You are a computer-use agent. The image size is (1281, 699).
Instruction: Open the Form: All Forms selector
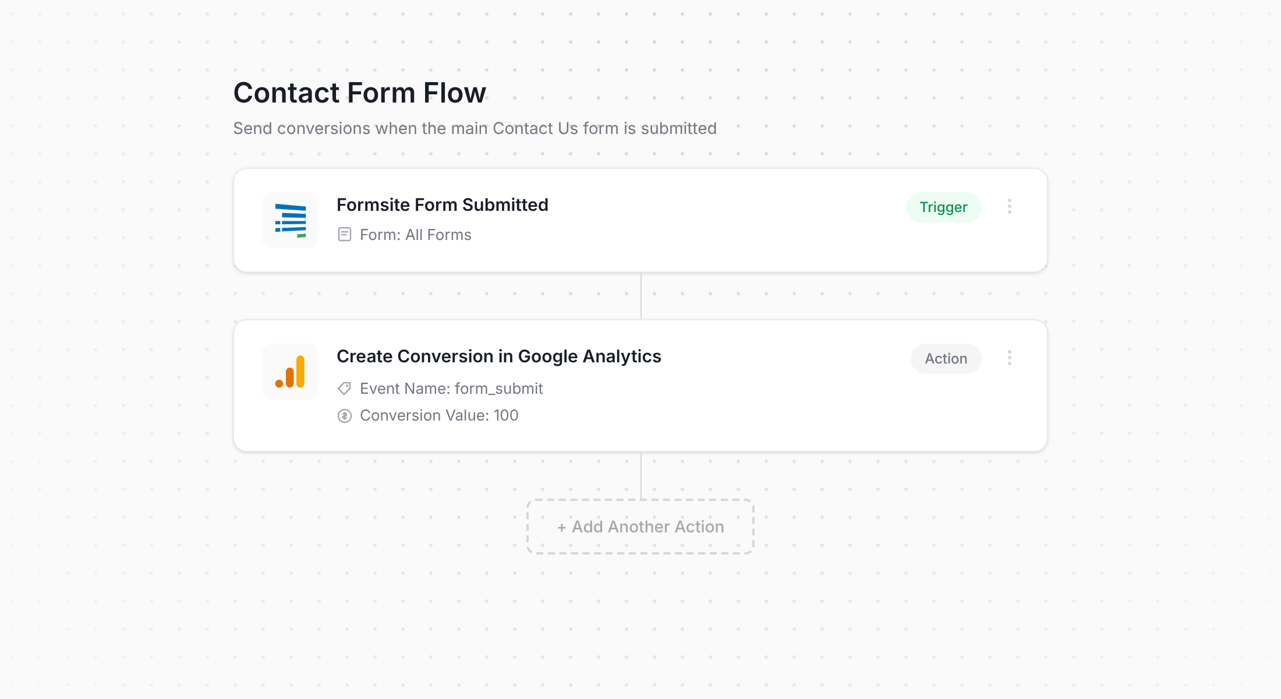pyautogui.click(x=415, y=234)
